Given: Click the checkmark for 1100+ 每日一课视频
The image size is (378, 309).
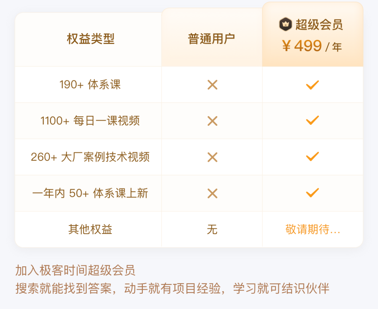Looking at the screenshot, I should click(312, 121).
